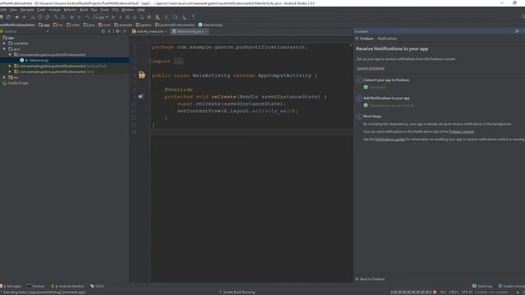Open the TODO tool window tab
The image size is (525, 295).
coord(97,286)
